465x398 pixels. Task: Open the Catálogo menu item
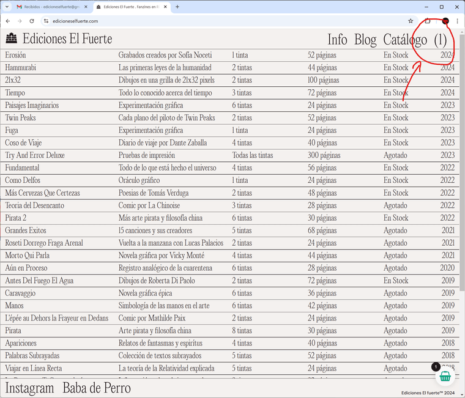point(405,40)
